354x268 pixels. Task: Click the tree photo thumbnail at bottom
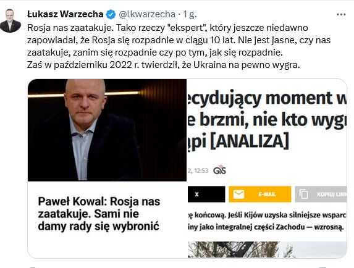(x=268, y=249)
